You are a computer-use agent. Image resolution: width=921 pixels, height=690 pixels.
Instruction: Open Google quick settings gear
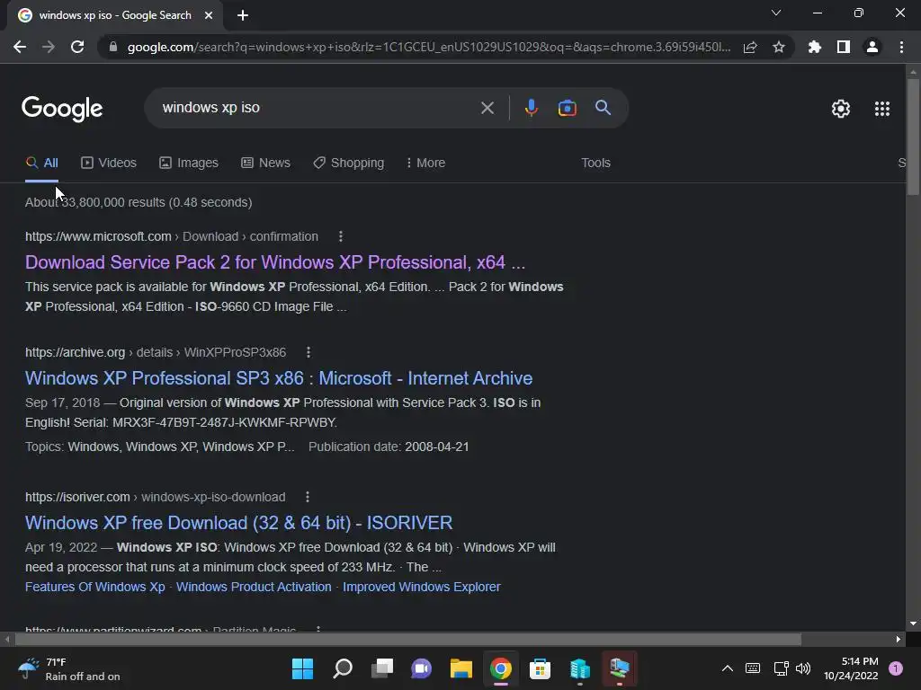(841, 109)
